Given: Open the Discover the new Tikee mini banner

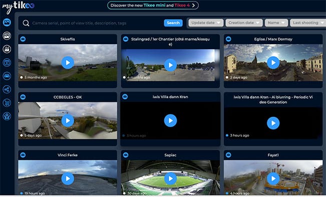Looking at the screenshot, I should [x=153, y=6].
